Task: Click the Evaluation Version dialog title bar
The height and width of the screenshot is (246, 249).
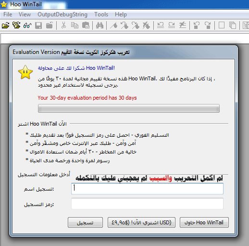Action: pos(124,52)
